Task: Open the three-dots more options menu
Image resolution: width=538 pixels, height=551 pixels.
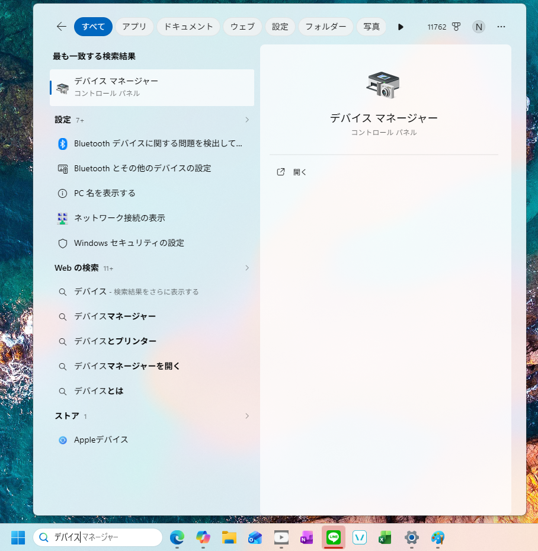Action: (501, 27)
